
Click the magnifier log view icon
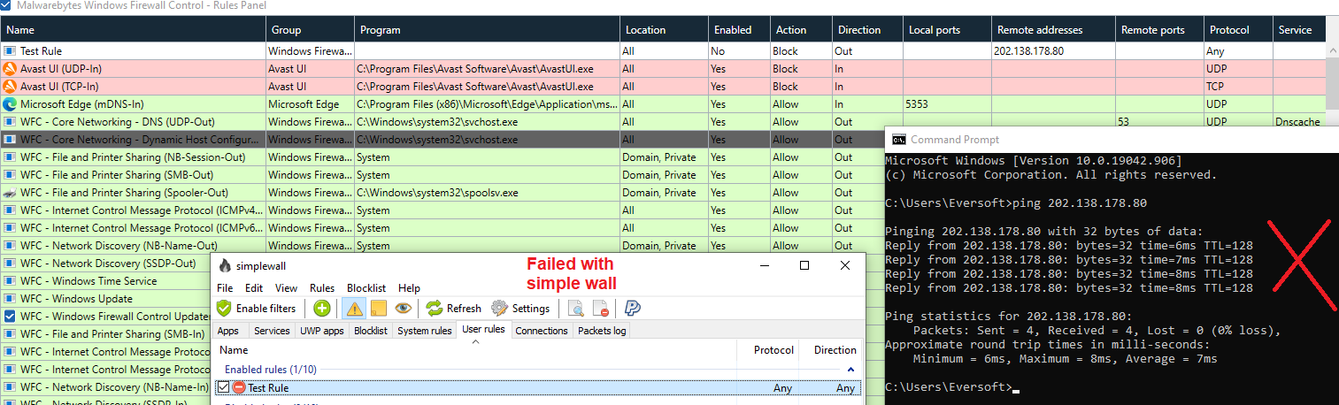[x=576, y=309]
